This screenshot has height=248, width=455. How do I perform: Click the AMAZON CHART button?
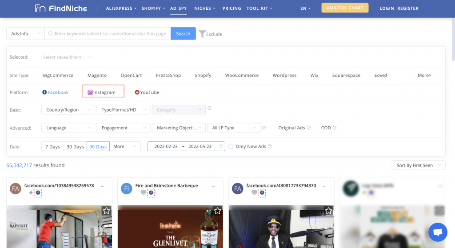345,8
